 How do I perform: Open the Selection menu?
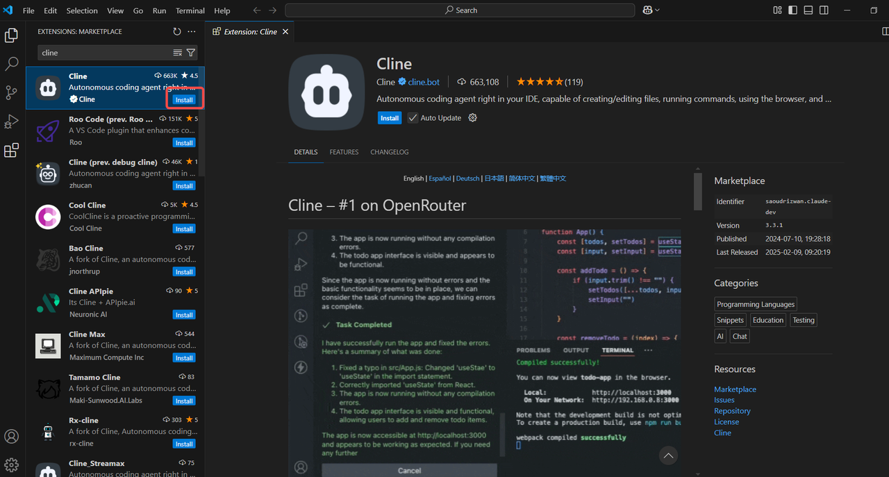(x=82, y=10)
